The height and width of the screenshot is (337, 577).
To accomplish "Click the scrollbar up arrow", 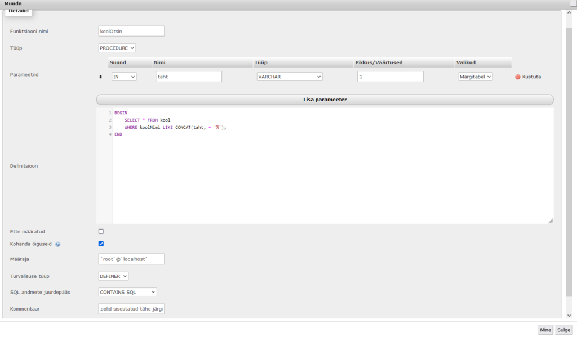I will pyautogui.click(x=569, y=12).
